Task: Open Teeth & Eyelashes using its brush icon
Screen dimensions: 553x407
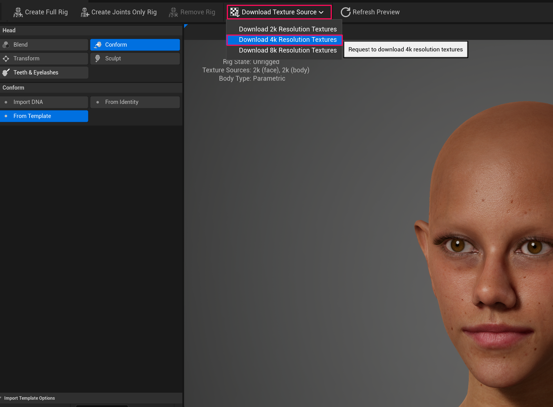Action: (x=6, y=72)
